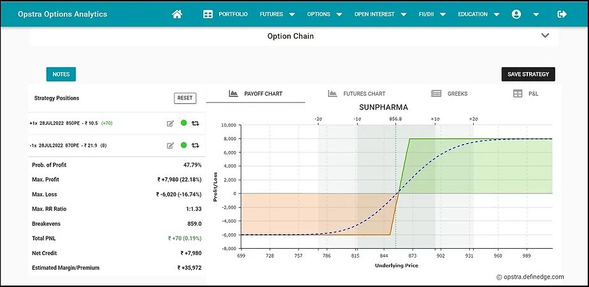Switch to the Greeks tab
Screen dimensions: 589x287
pyautogui.click(x=450, y=94)
